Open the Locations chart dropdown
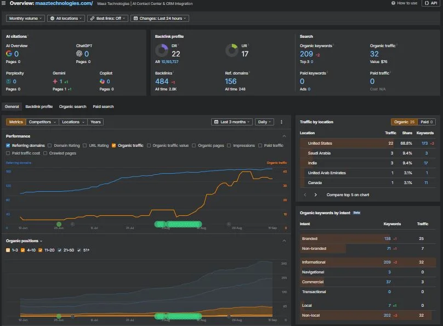 pyautogui.click(x=73, y=122)
